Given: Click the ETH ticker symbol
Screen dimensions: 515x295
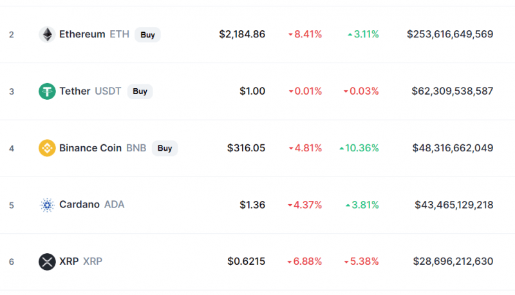Looking at the screenshot, I should pos(120,34).
